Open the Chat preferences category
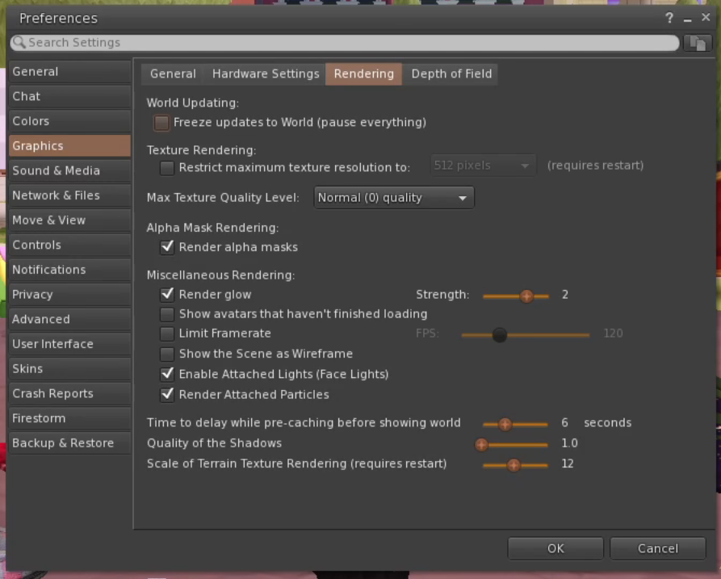721x579 pixels. pos(69,97)
